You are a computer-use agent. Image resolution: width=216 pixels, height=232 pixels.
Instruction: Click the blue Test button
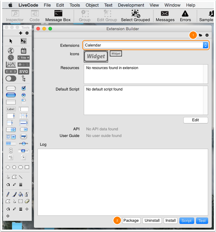coord(202,221)
